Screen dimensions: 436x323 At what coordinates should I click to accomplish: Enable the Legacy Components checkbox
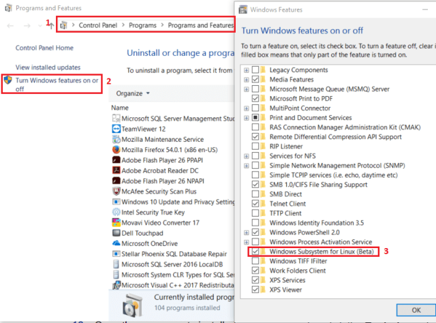click(x=255, y=70)
